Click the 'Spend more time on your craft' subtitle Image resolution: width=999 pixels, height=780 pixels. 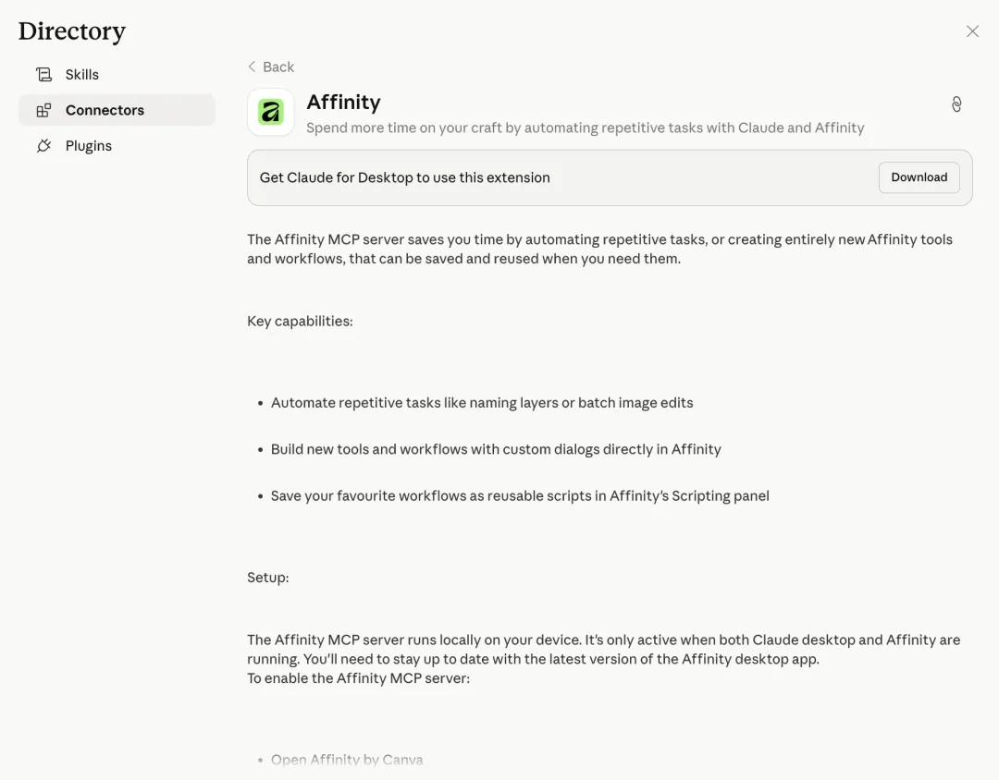pyautogui.click(x=585, y=128)
